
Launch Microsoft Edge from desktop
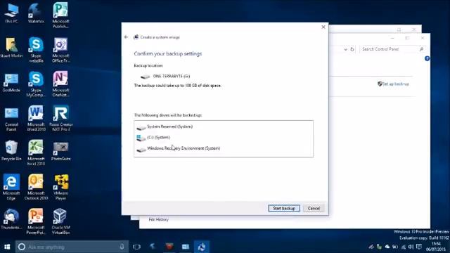(11, 187)
